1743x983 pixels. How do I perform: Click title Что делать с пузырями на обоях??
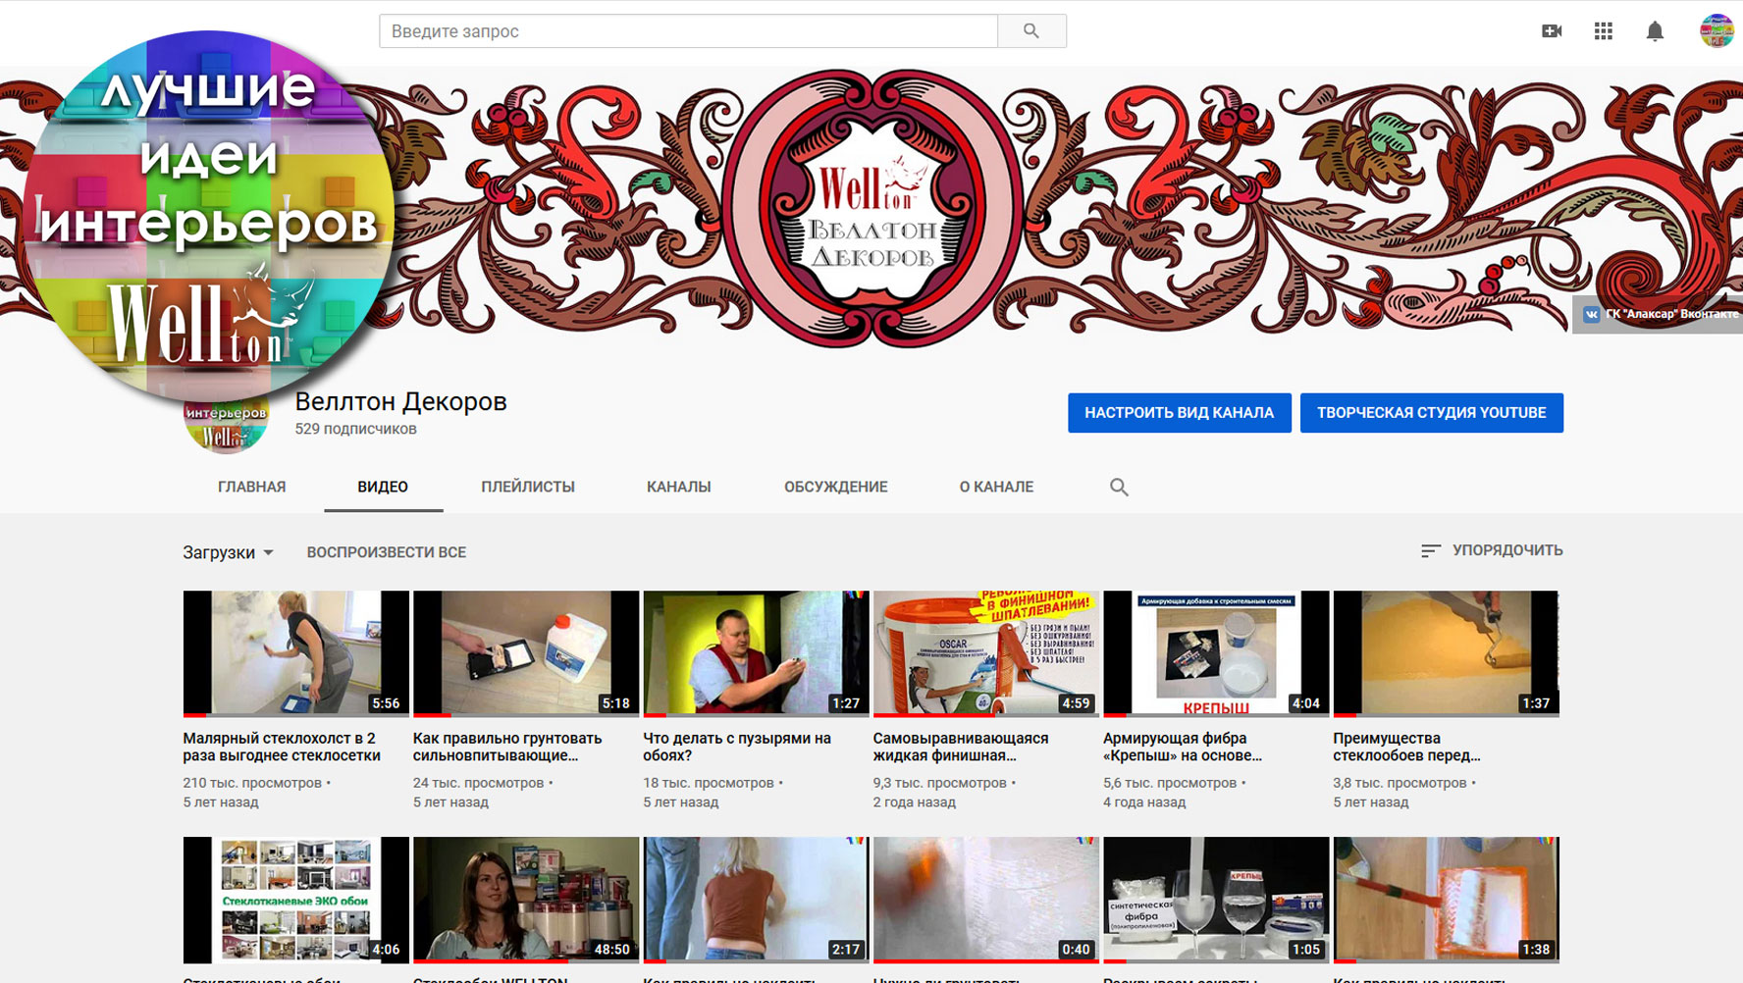pos(737,747)
